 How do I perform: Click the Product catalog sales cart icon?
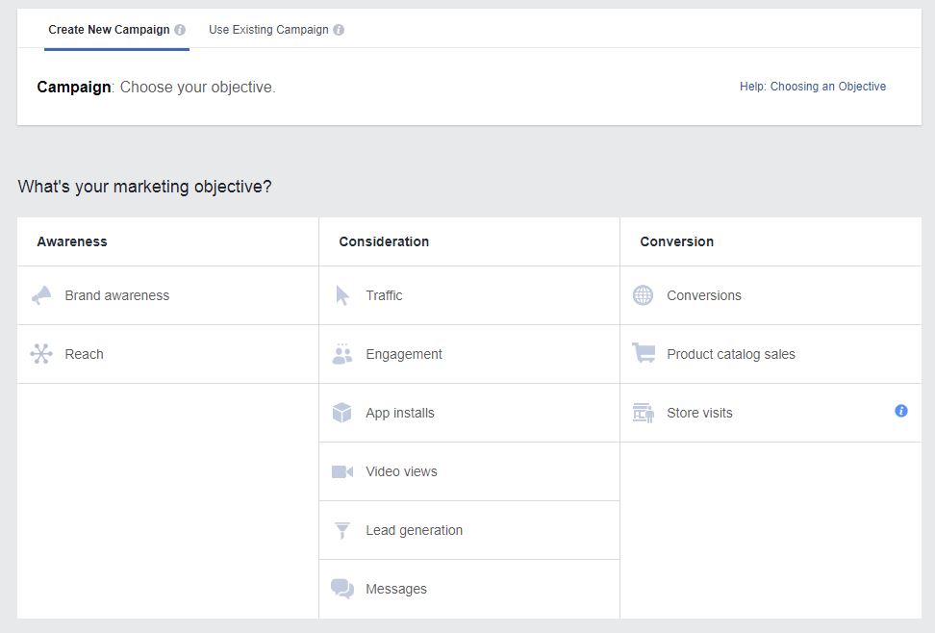click(x=644, y=354)
